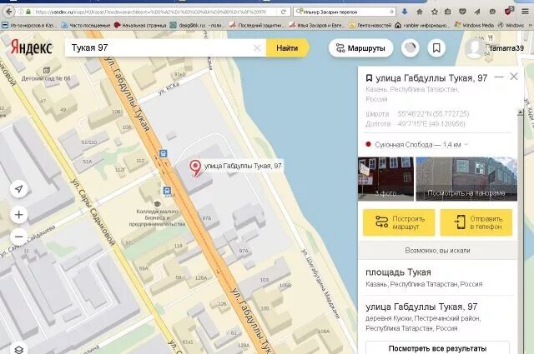Open the Яндекс logo link

pyautogui.click(x=32, y=47)
